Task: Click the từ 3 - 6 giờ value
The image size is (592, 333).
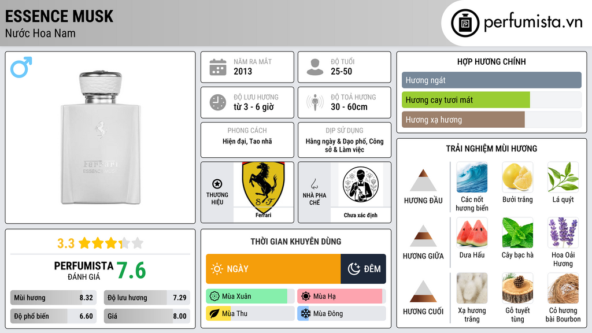Action: 254,107
